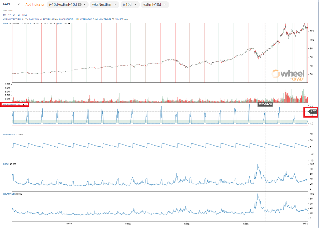Clear the AAPL ticker symbol
The height and width of the screenshot is (228, 319).
tap(19, 4)
